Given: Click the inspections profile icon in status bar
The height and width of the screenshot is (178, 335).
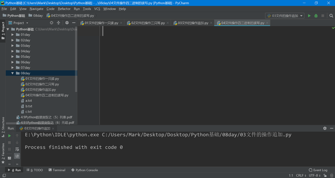Looking at the screenshot, I should click(x=332, y=176).
